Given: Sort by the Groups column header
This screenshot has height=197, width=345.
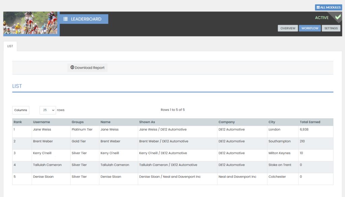Looking at the screenshot, I should (77, 122).
